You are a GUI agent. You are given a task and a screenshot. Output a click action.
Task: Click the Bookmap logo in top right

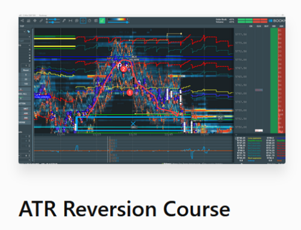coord(277,20)
